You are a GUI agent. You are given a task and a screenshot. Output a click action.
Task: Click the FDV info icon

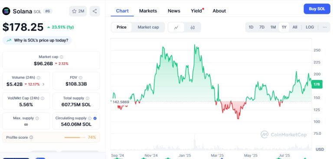[81, 78]
